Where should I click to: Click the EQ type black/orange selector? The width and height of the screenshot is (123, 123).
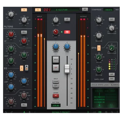pyautogui.click(x=27, y=68)
